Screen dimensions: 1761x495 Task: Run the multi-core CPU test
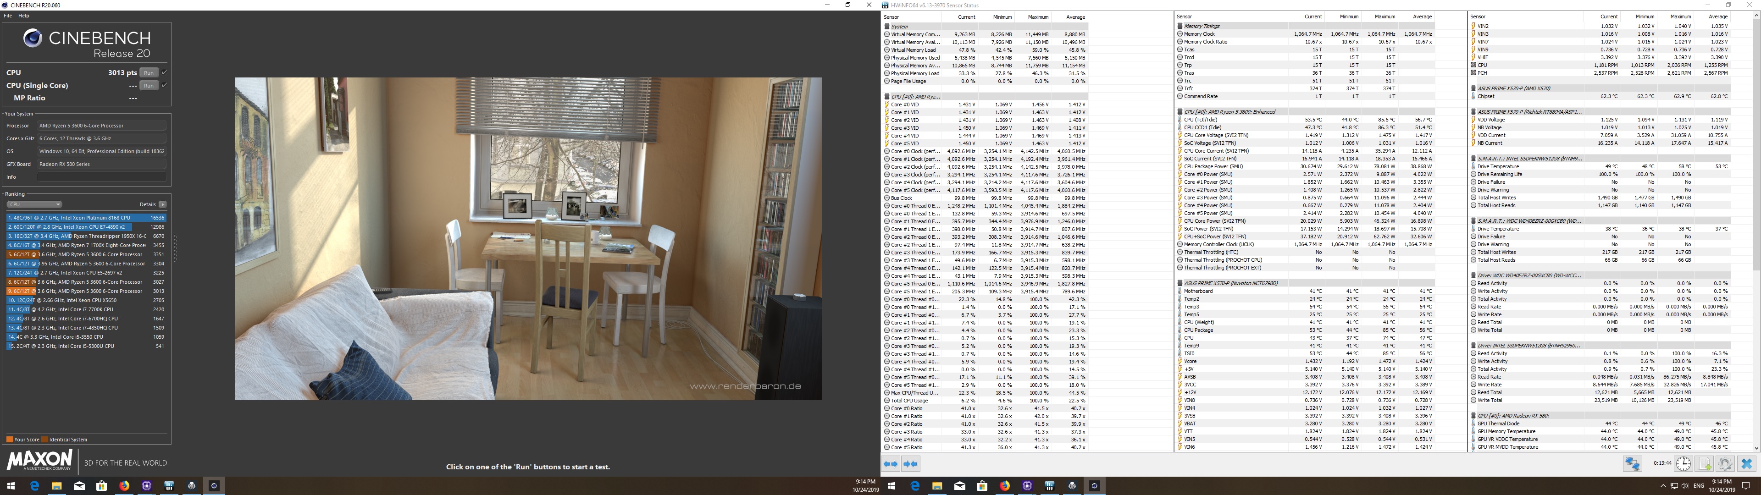tap(148, 72)
